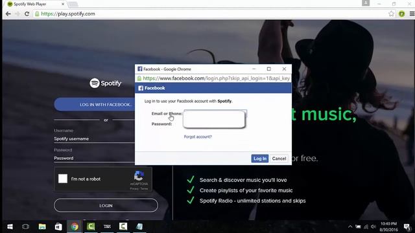Open the green browser extension icon

401,14
